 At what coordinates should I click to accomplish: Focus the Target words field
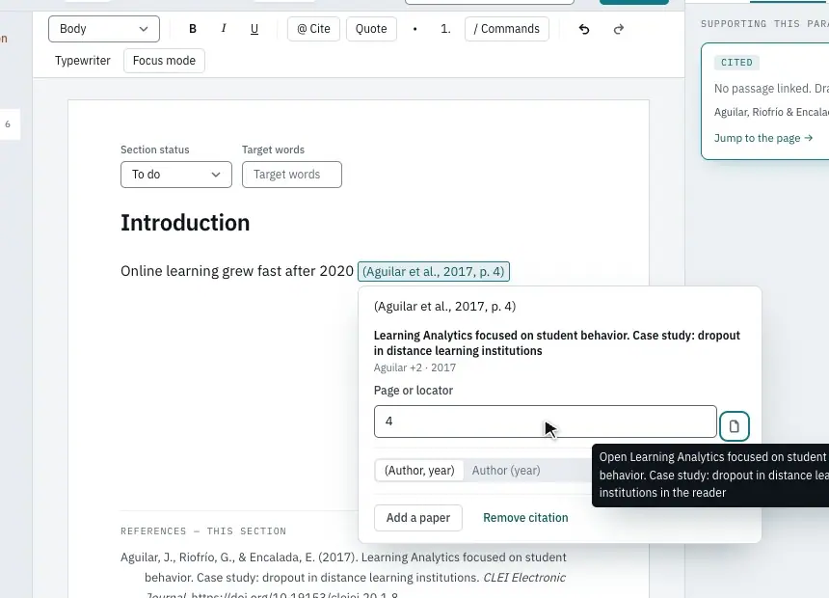tap(292, 175)
